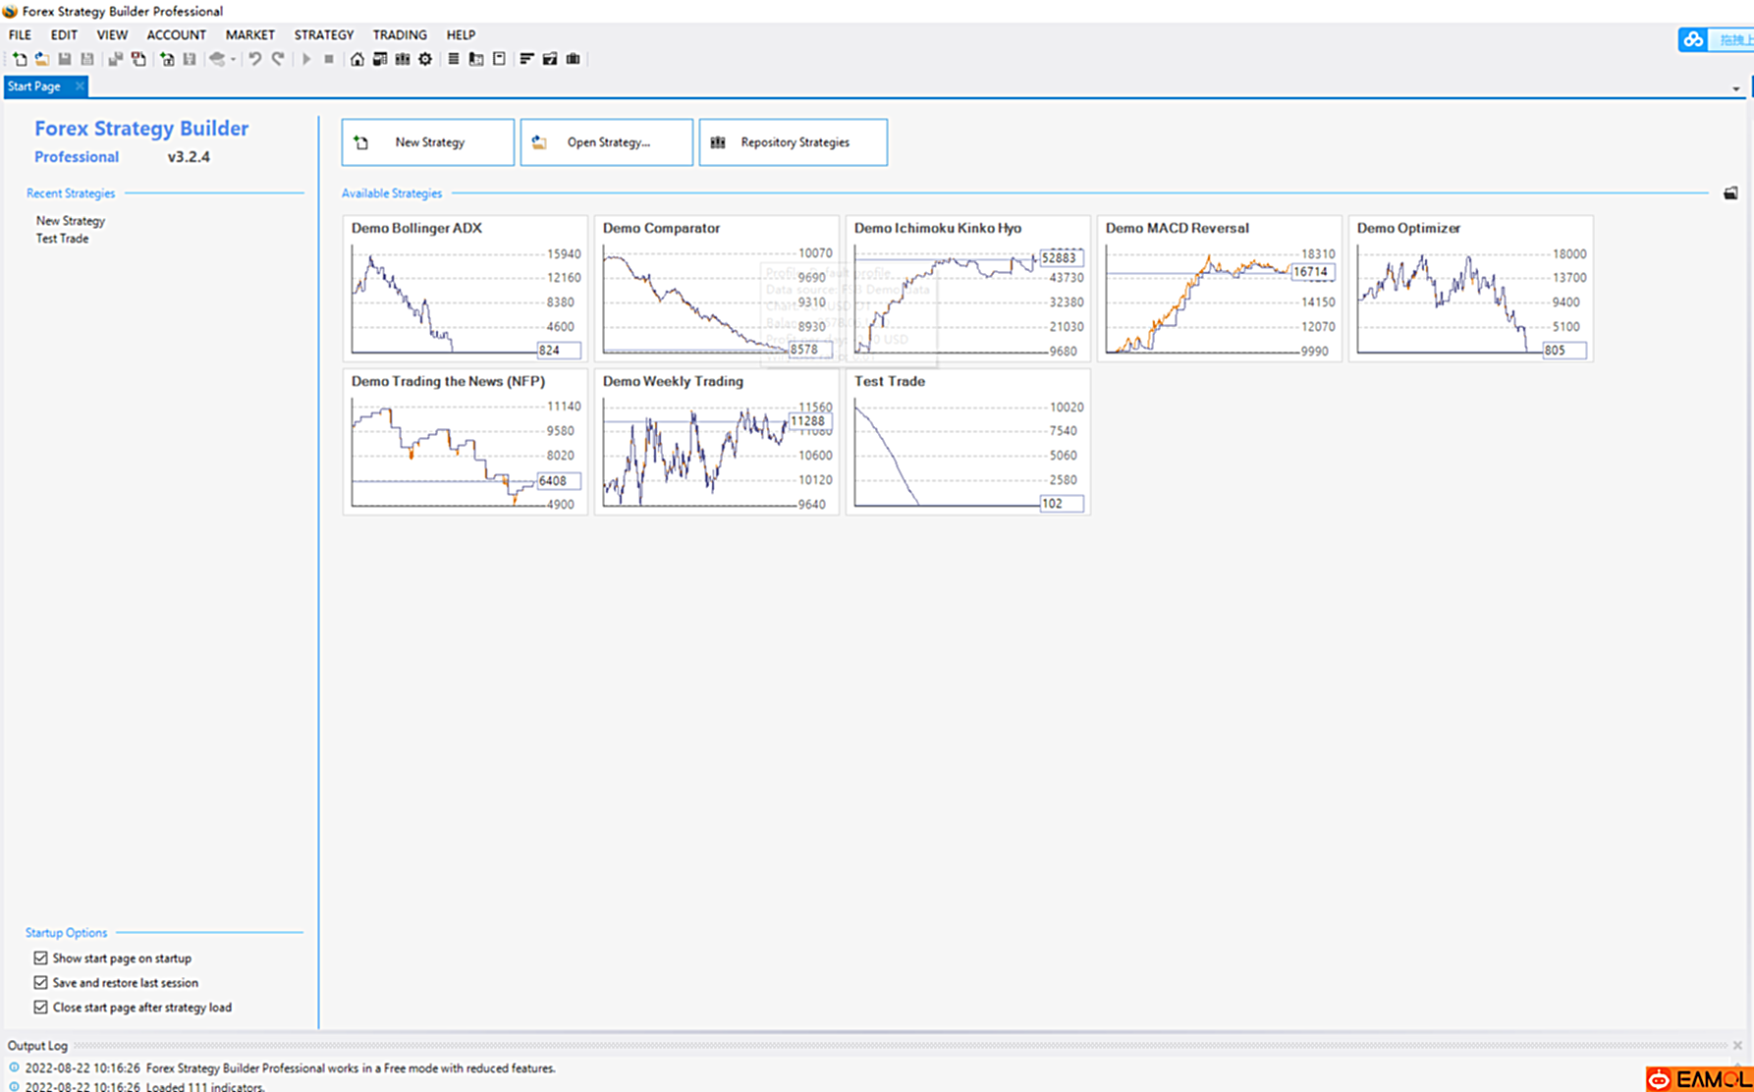Open the VIEW menu
The width and height of the screenshot is (1754, 1092).
[x=112, y=34]
